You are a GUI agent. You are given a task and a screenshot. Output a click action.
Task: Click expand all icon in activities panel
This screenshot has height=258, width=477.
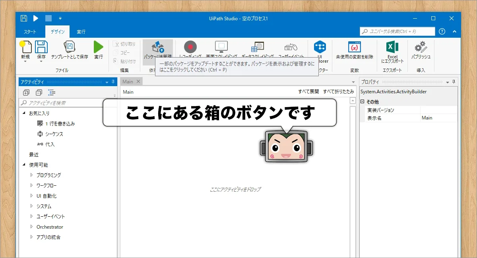(x=26, y=92)
